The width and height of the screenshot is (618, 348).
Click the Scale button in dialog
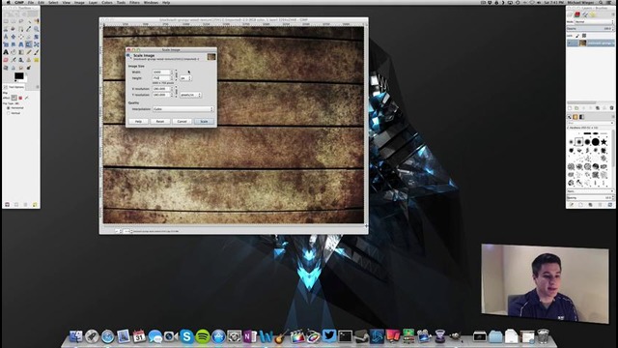click(x=204, y=121)
